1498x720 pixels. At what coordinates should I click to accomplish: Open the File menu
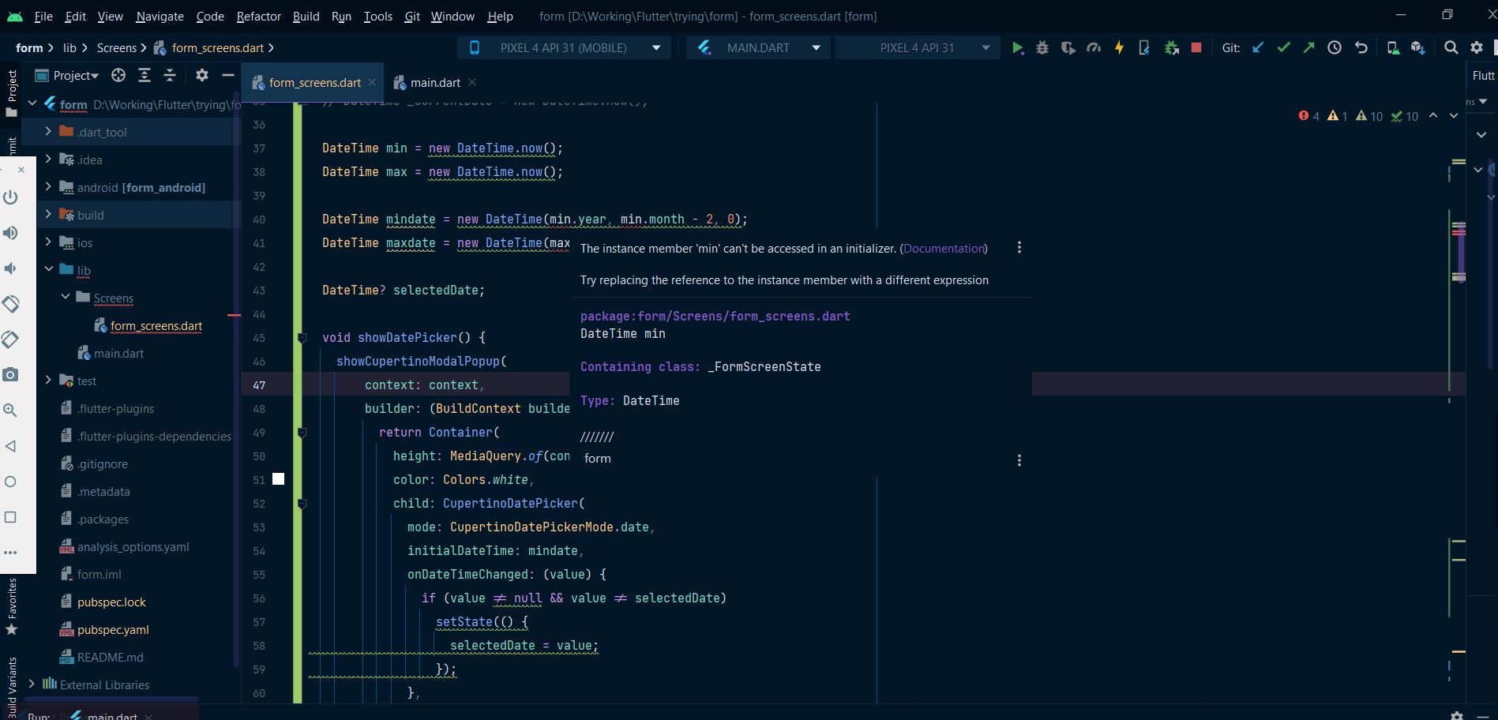pos(43,16)
